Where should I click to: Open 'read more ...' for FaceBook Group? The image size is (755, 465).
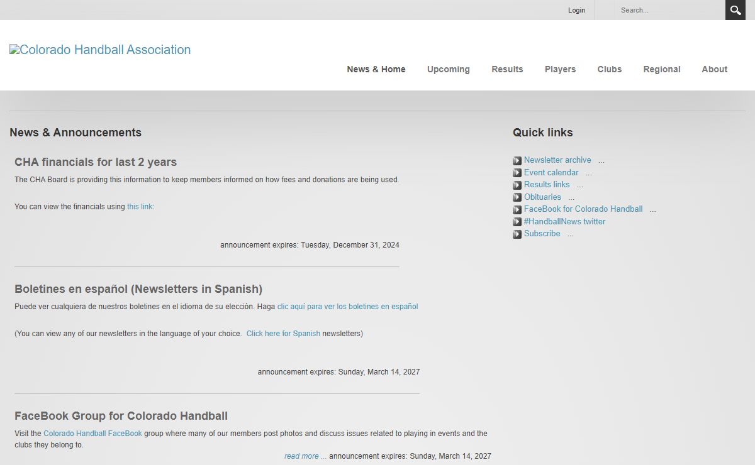(x=305, y=456)
